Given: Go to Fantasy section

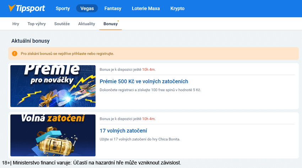Looking at the screenshot, I should (113, 9).
